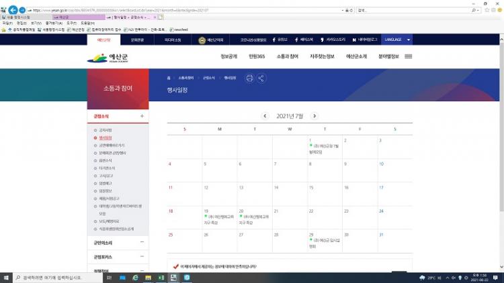Expand the 군정포커스 sidebar section
This screenshot has height=283, width=504.
point(142,257)
